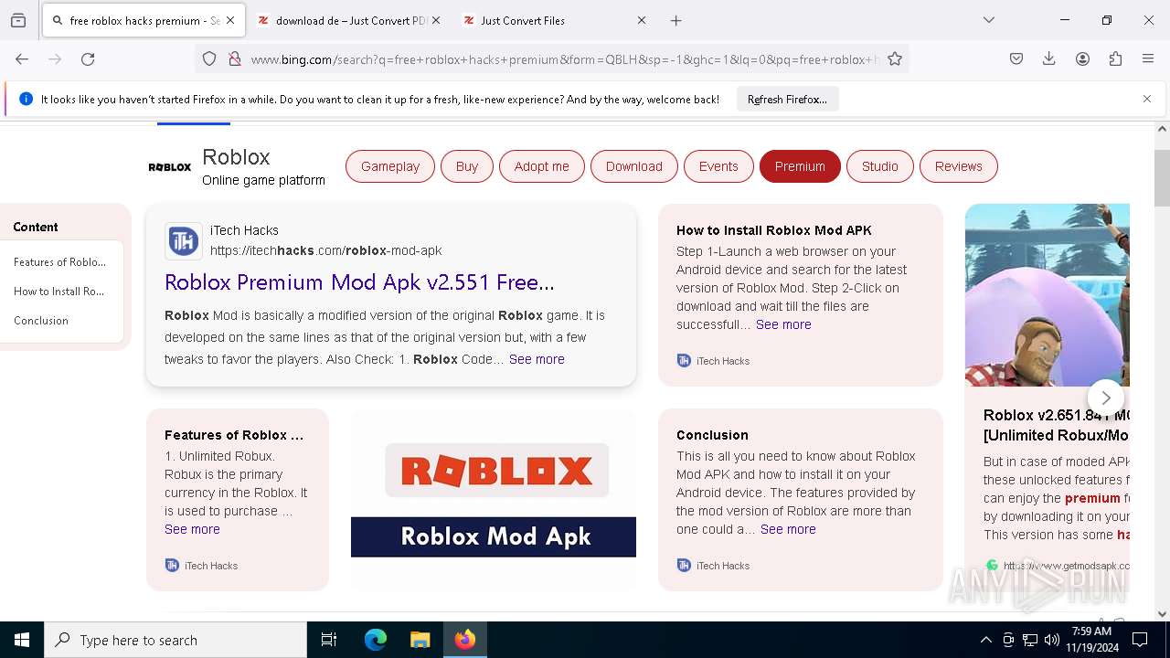Viewport: 1170px width, 658px height.
Task: Show hidden system tray icons
Action: [985, 640]
